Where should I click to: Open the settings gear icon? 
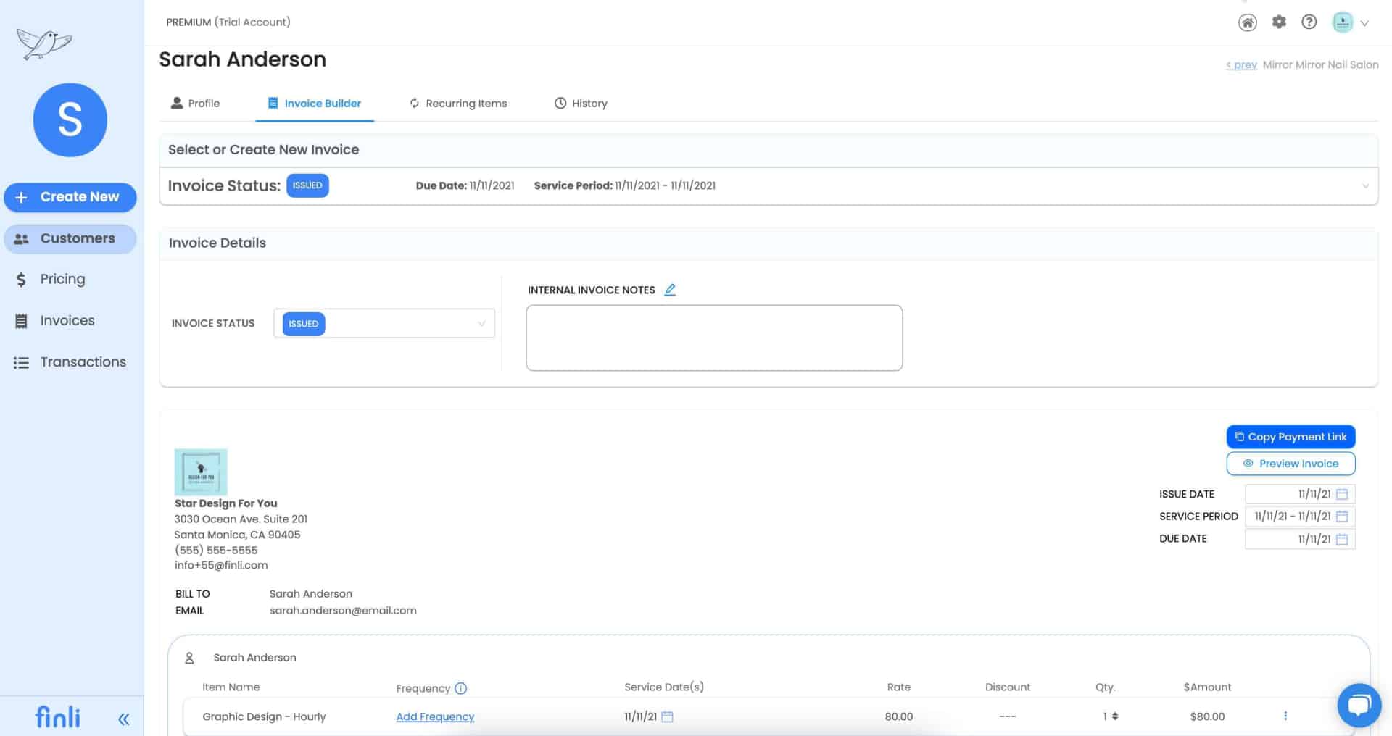1279,22
